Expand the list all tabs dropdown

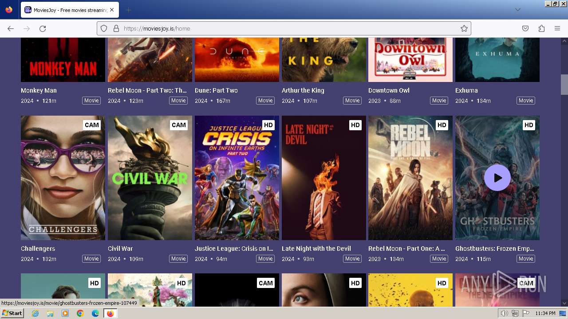(517, 10)
